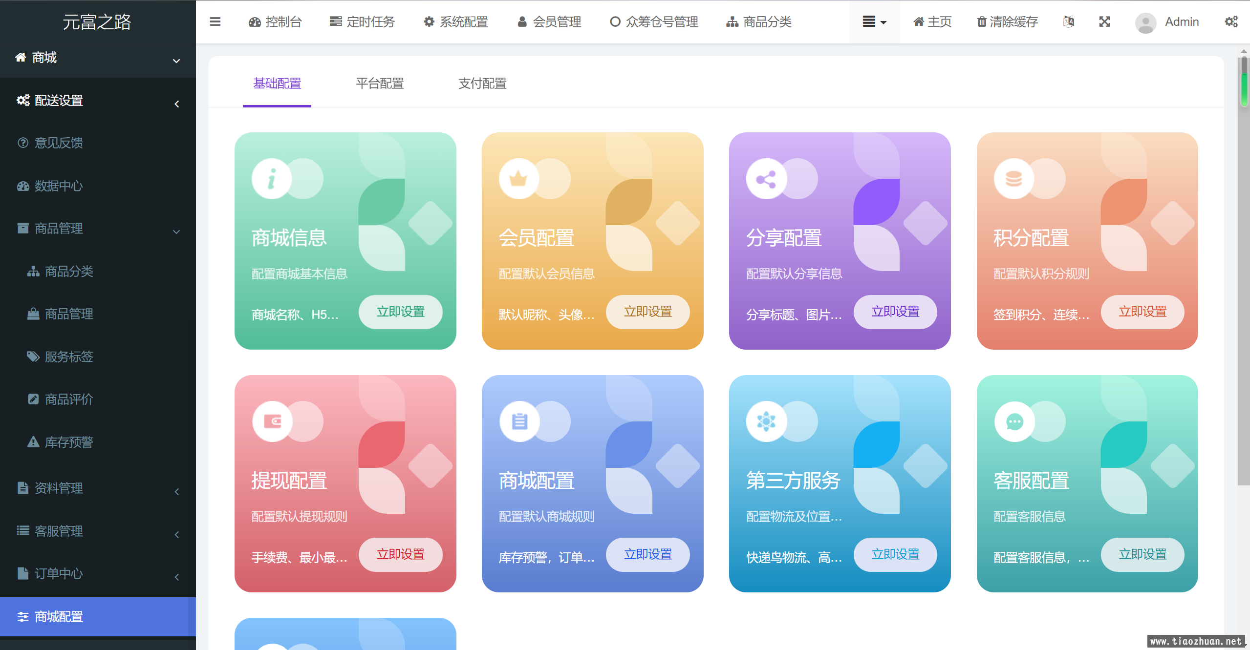Open 系统配置 from top navigation
Viewport: 1250px width, 650px height.
456,22
